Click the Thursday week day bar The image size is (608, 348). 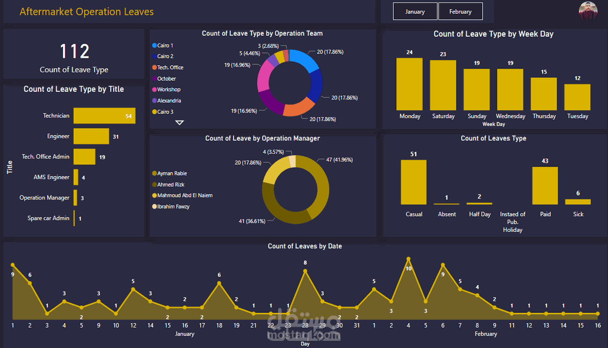(544, 94)
